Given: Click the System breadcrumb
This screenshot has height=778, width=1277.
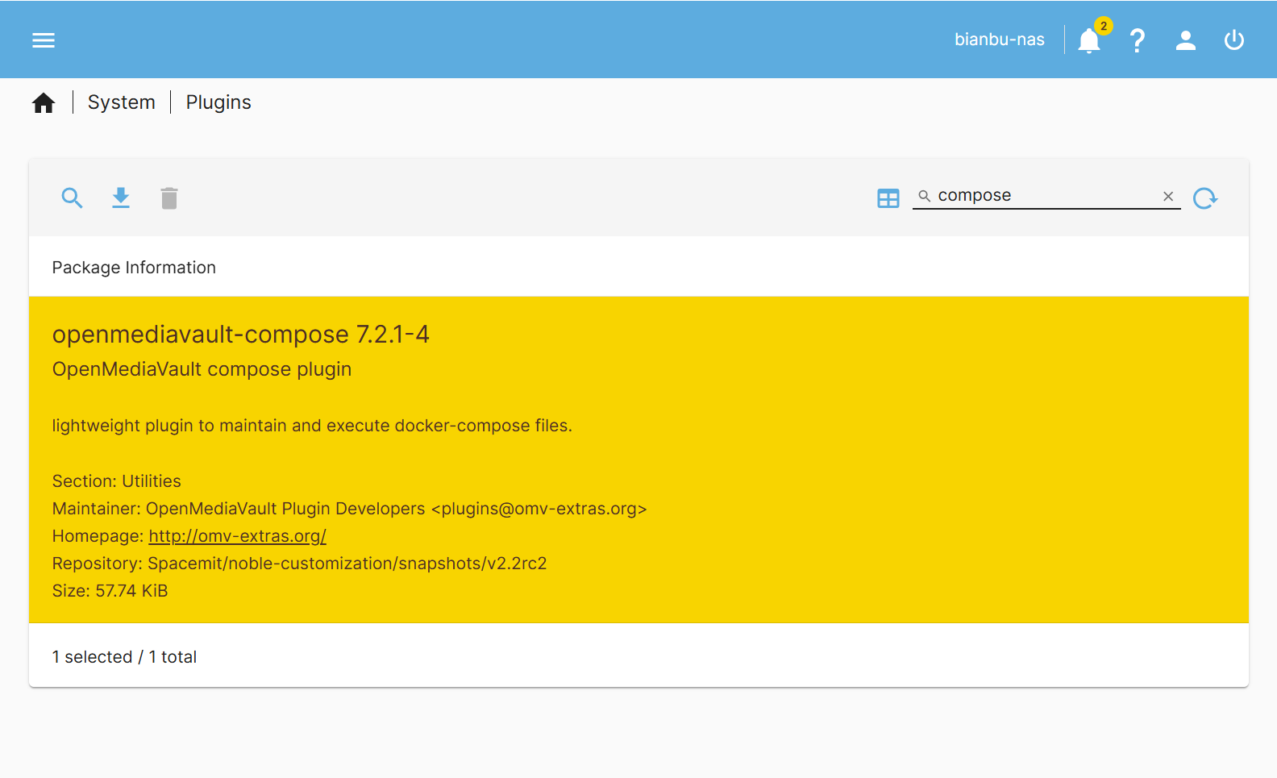Looking at the screenshot, I should coord(122,102).
